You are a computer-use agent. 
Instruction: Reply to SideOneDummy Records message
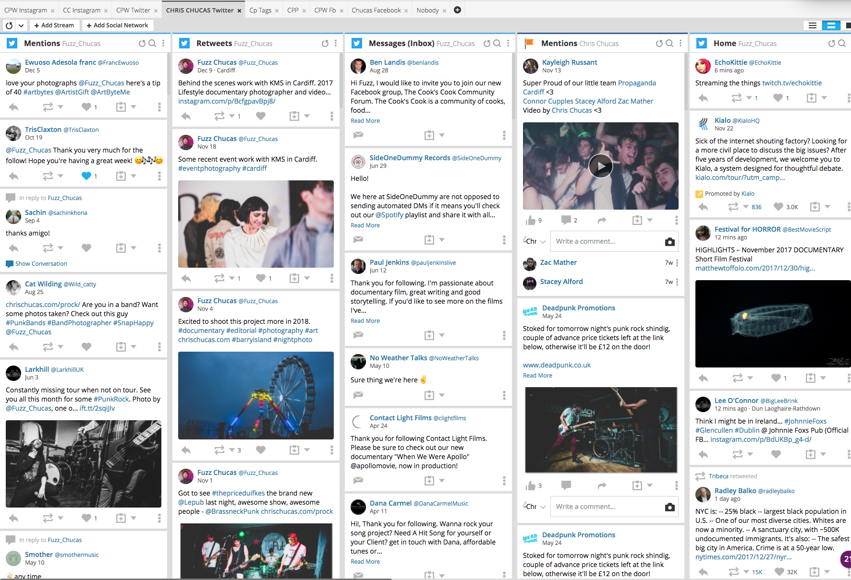click(358, 239)
